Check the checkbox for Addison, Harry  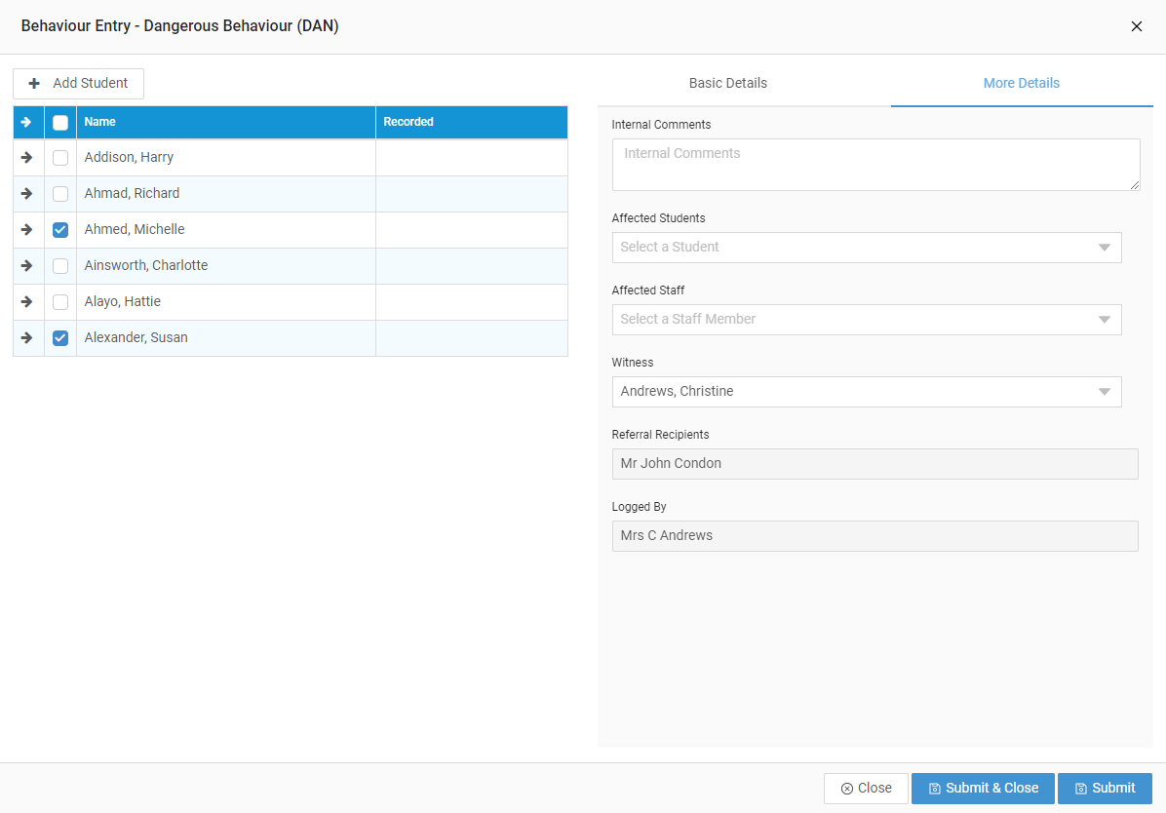point(59,157)
